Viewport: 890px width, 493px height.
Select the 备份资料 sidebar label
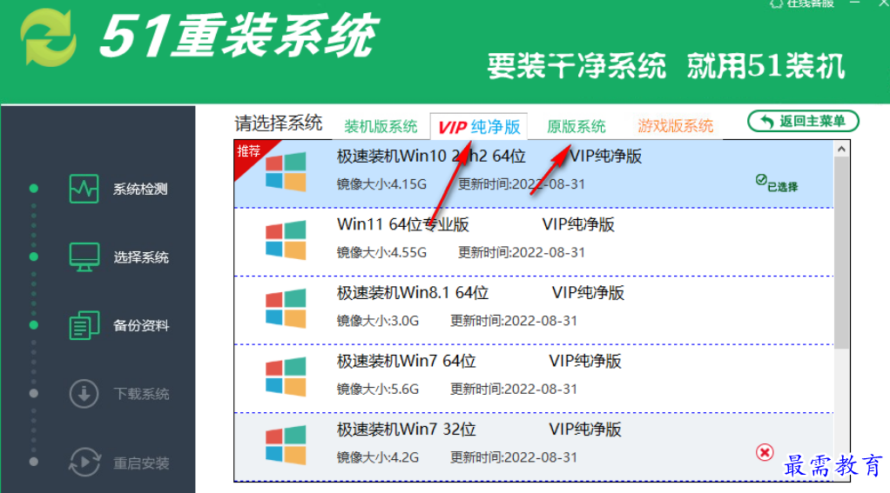(x=141, y=325)
